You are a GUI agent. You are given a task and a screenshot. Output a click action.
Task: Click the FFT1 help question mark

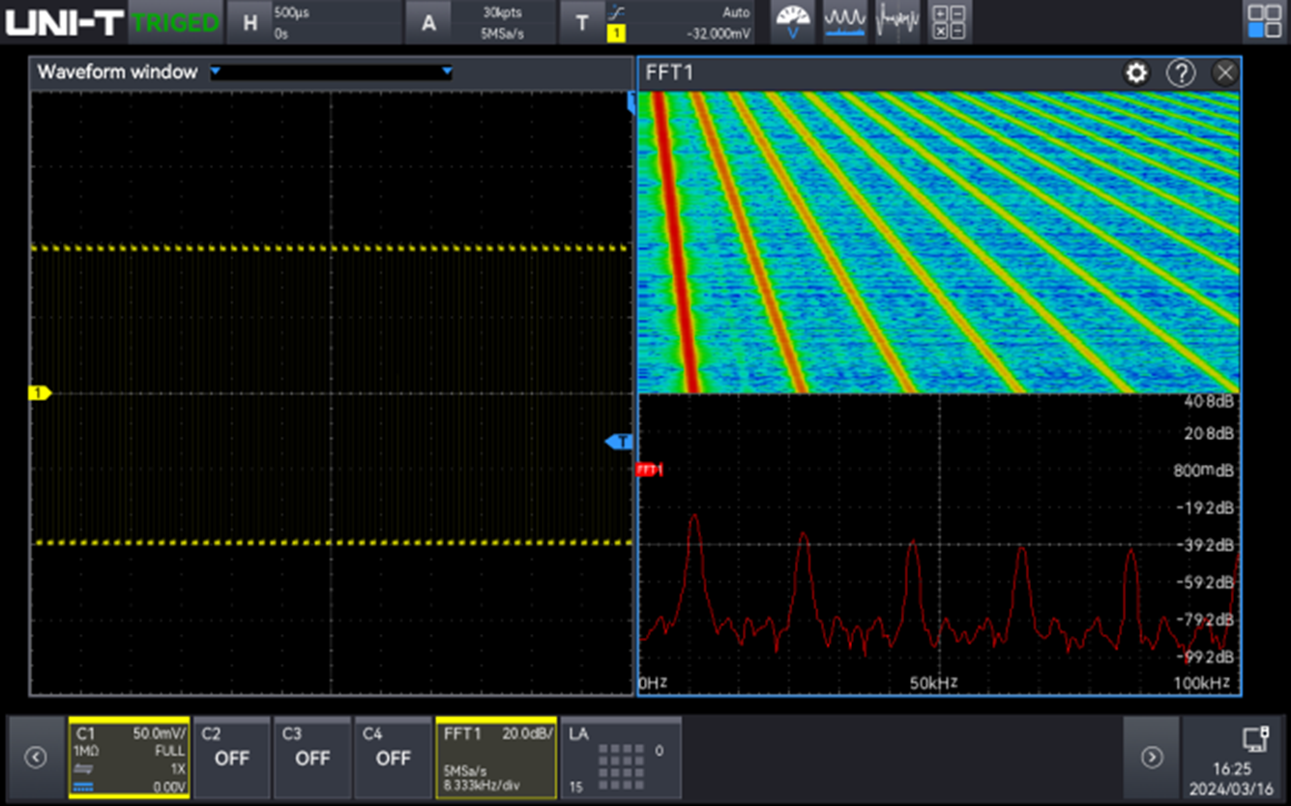click(x=1181, y=72)
